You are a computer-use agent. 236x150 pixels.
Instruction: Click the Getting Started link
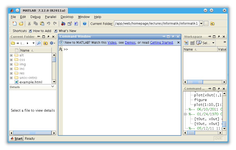[161, 42]
